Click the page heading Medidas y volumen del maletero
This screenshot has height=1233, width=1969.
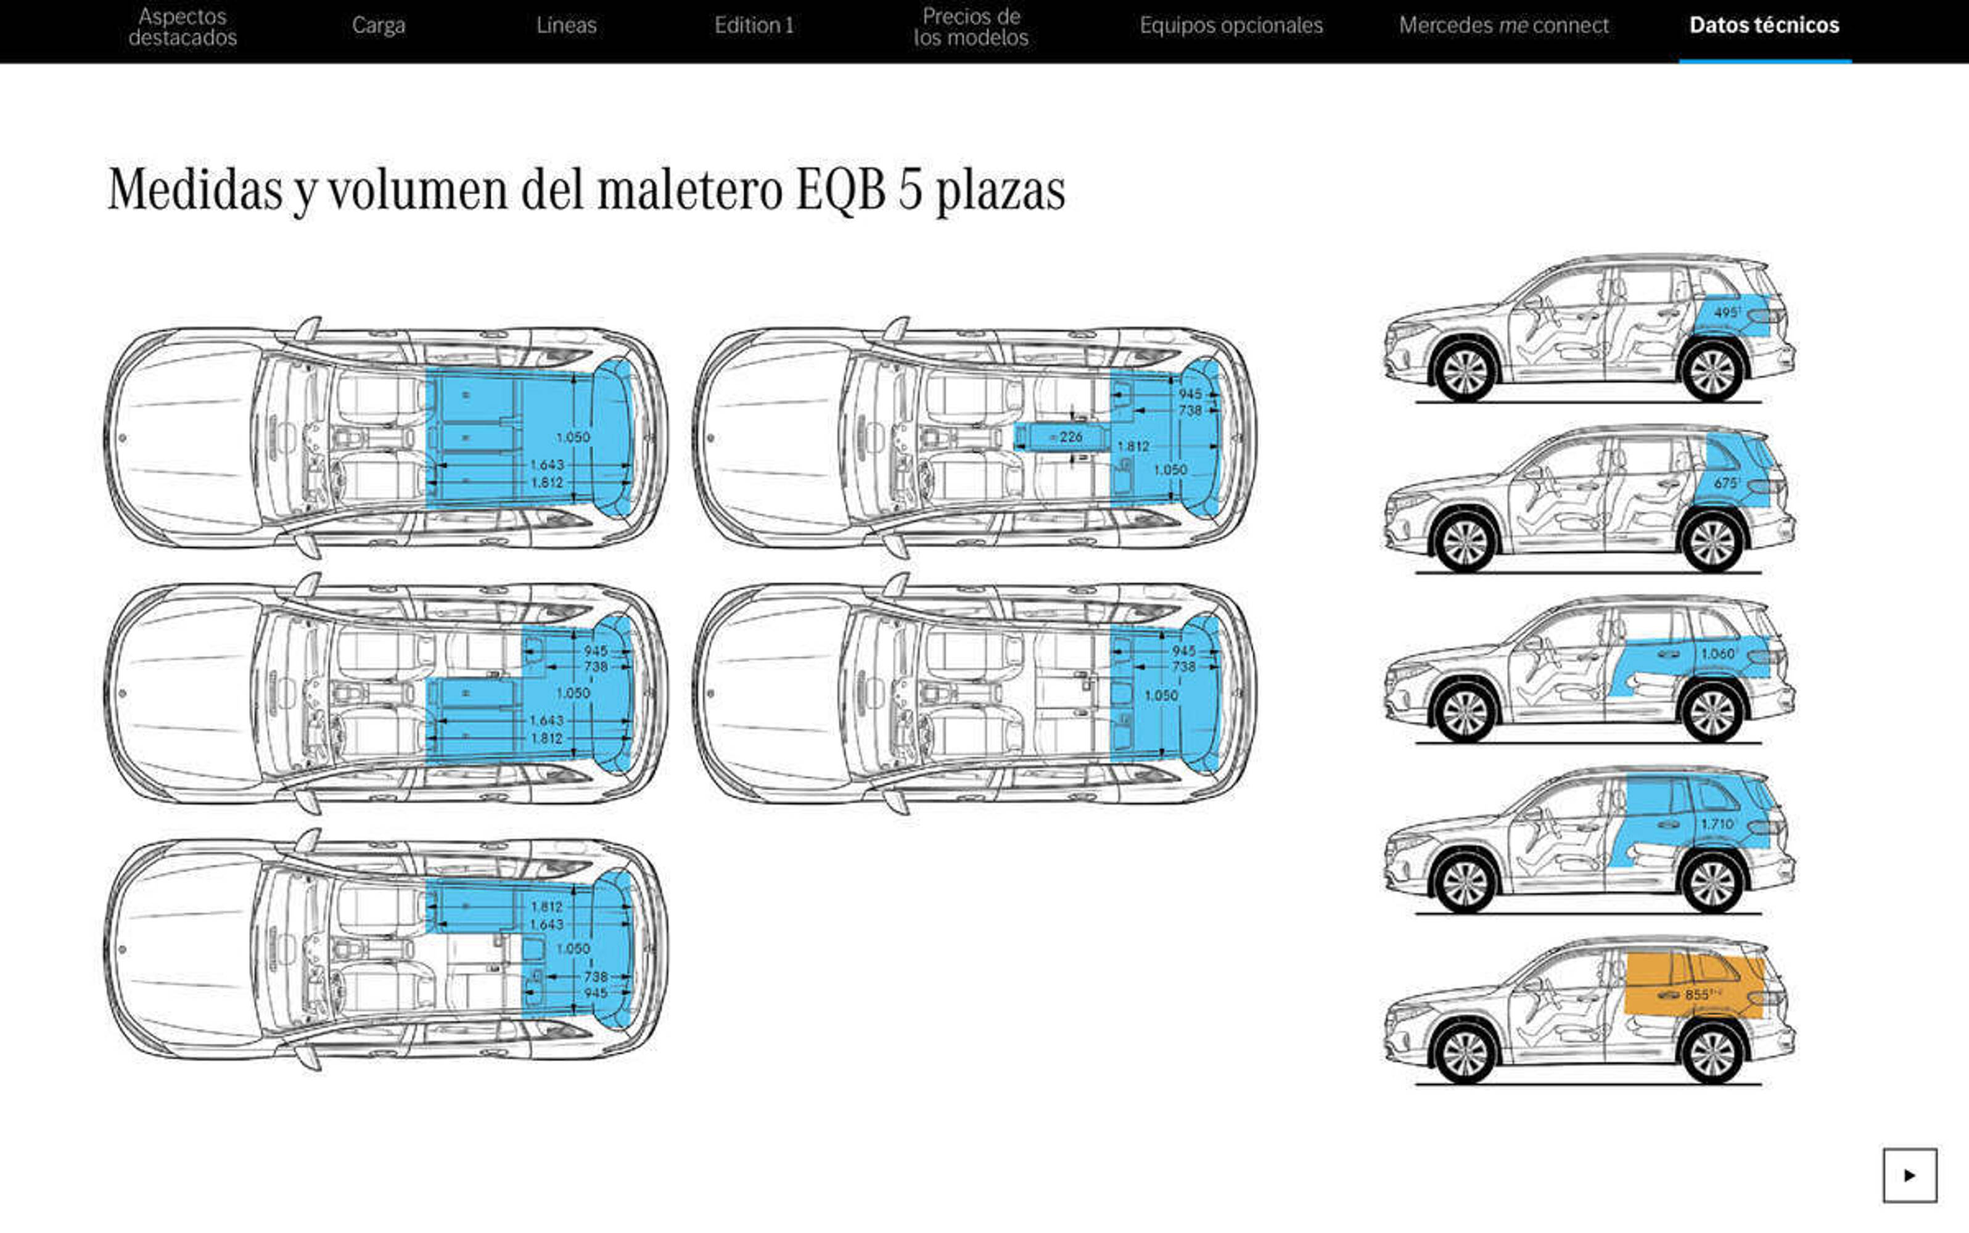pyautogui.click(x=586, y=190)
